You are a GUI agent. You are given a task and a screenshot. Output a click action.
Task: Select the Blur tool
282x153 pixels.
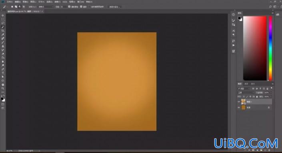3,61
